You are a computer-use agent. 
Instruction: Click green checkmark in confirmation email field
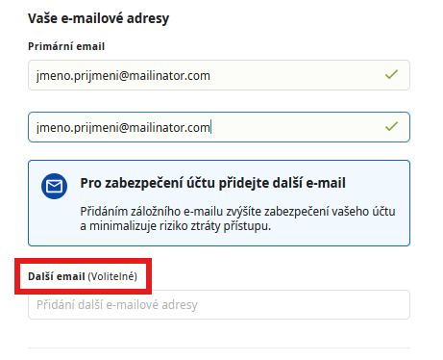tap(391, 126)
